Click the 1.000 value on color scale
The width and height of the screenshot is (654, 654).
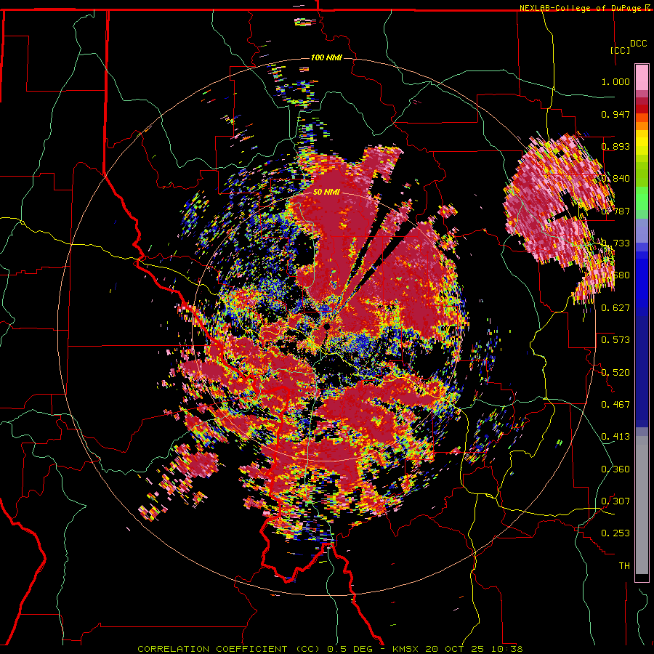(615, 81)
